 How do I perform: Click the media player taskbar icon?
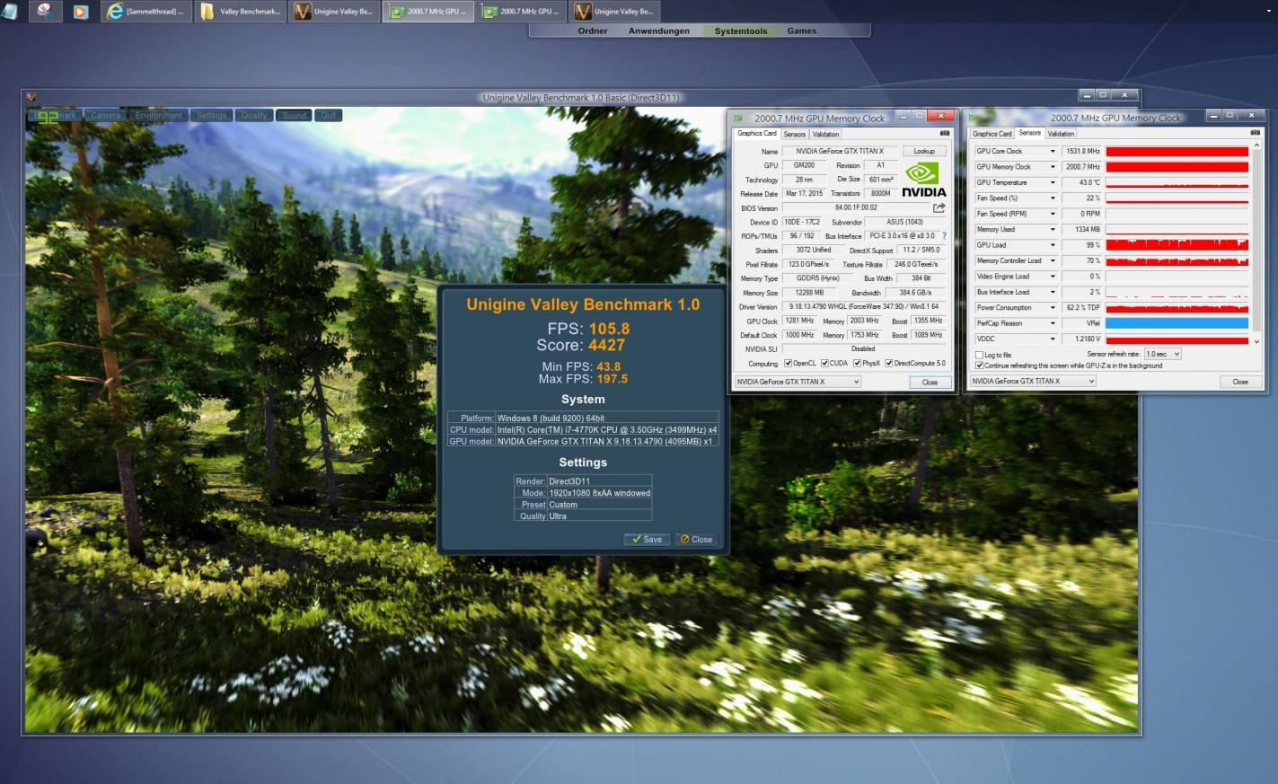(81, 12)
